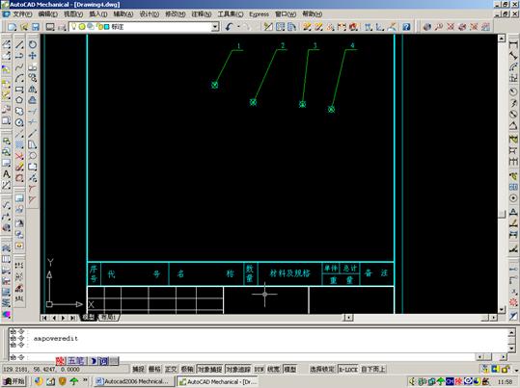Click the last layout tab navigation arrow
This screenshot has width=520, height=388.
(73, 318)
